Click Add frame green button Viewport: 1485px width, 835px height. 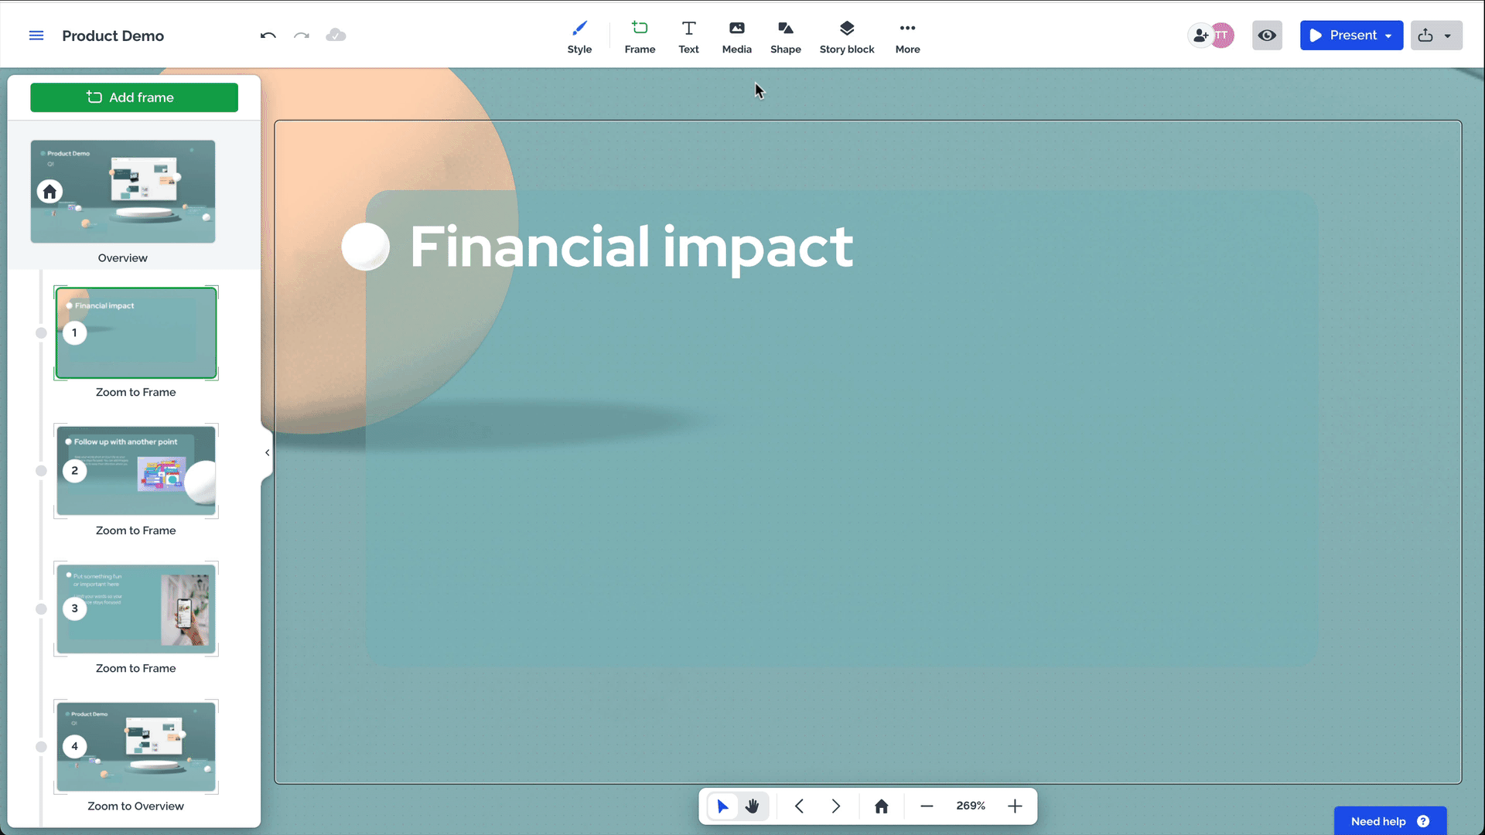click(134, 97)
